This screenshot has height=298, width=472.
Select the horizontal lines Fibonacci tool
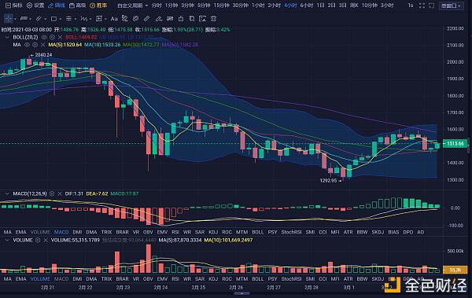point(68,19)
